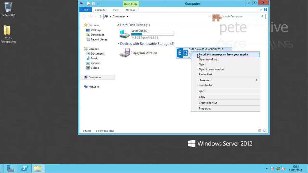The width and height of the screenshot is (308, 173).
Task: Expand the address bar history dropdown
Action: 209,17
